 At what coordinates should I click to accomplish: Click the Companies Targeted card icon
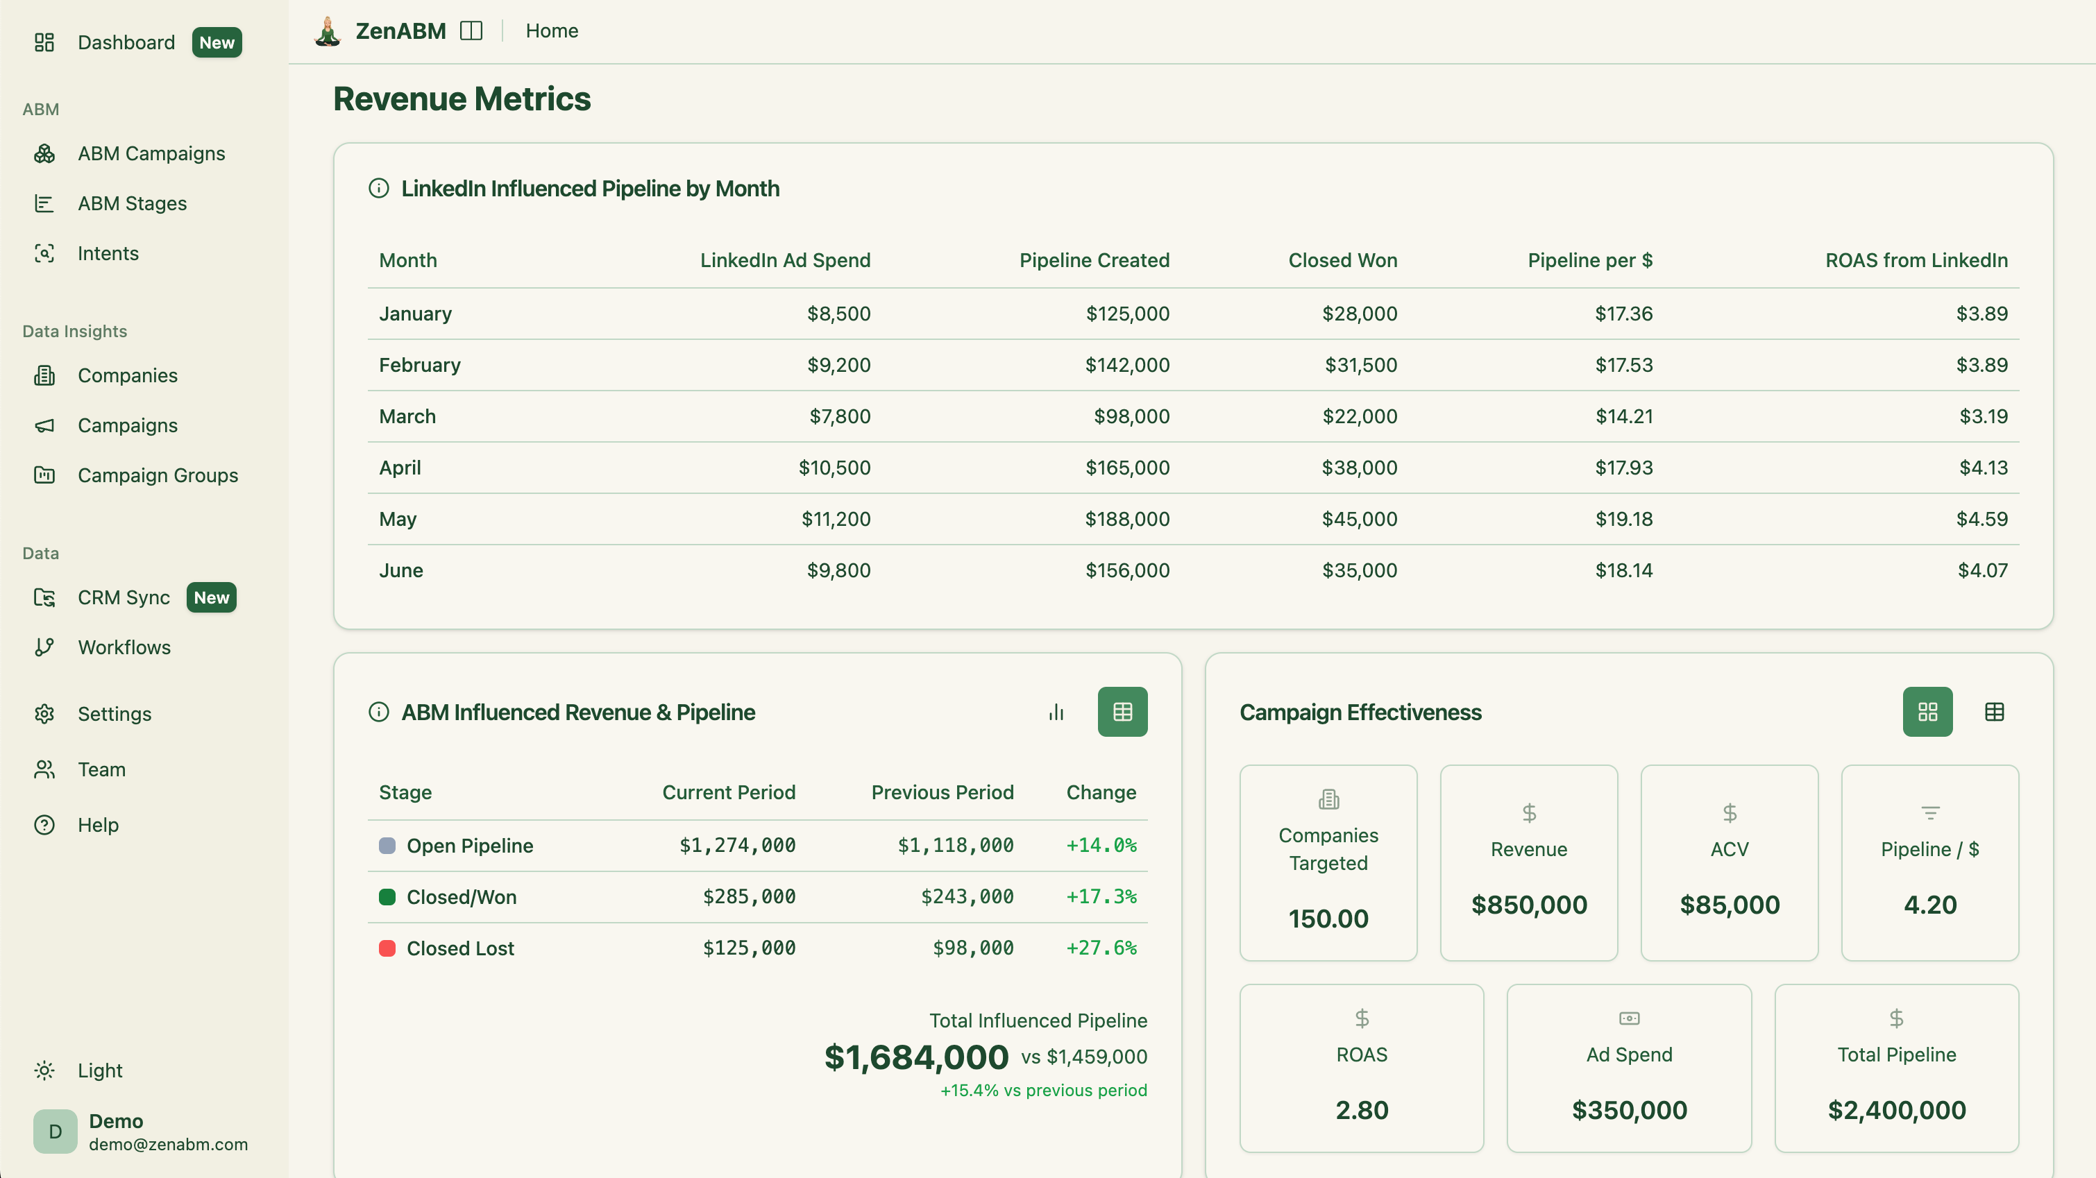point(1328,800)
